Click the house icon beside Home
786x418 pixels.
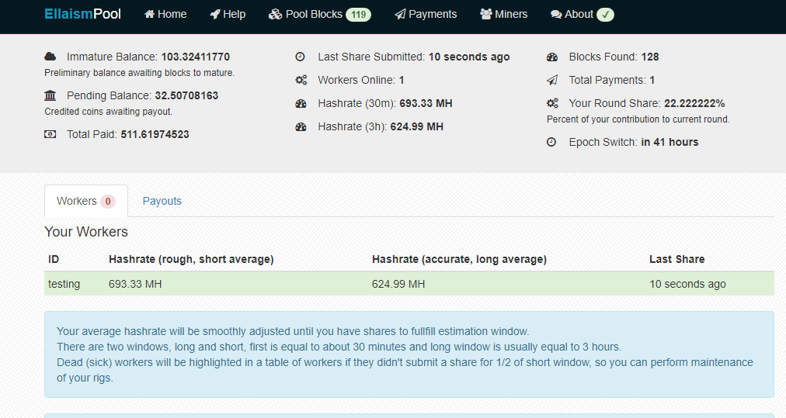pos(149,14)
